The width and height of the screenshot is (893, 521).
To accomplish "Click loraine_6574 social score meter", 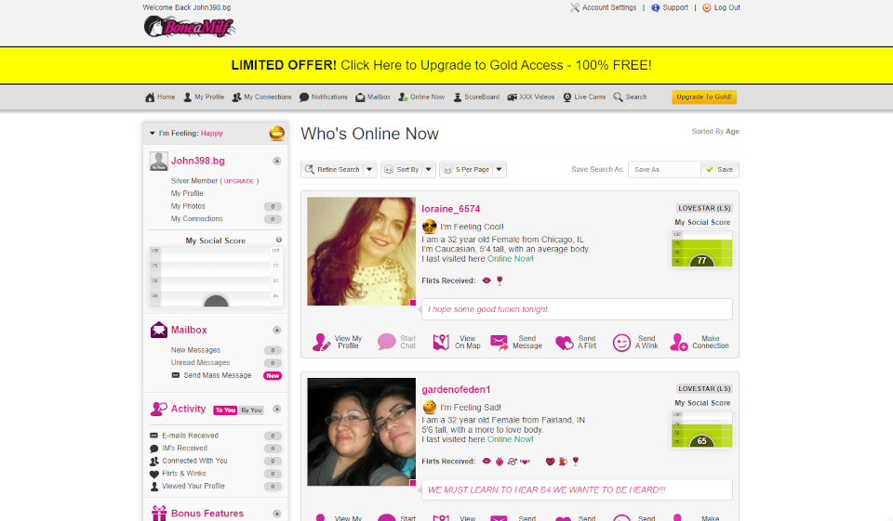I will 702,248.
